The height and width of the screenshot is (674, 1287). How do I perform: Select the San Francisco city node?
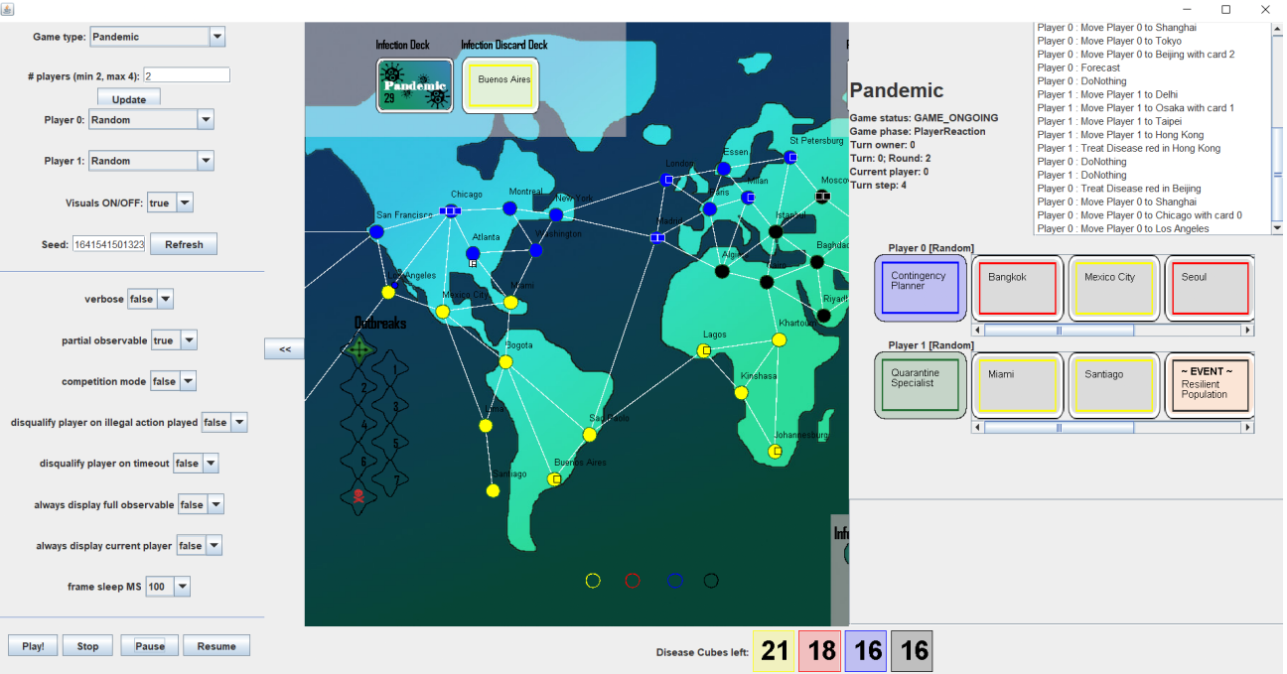376,231
